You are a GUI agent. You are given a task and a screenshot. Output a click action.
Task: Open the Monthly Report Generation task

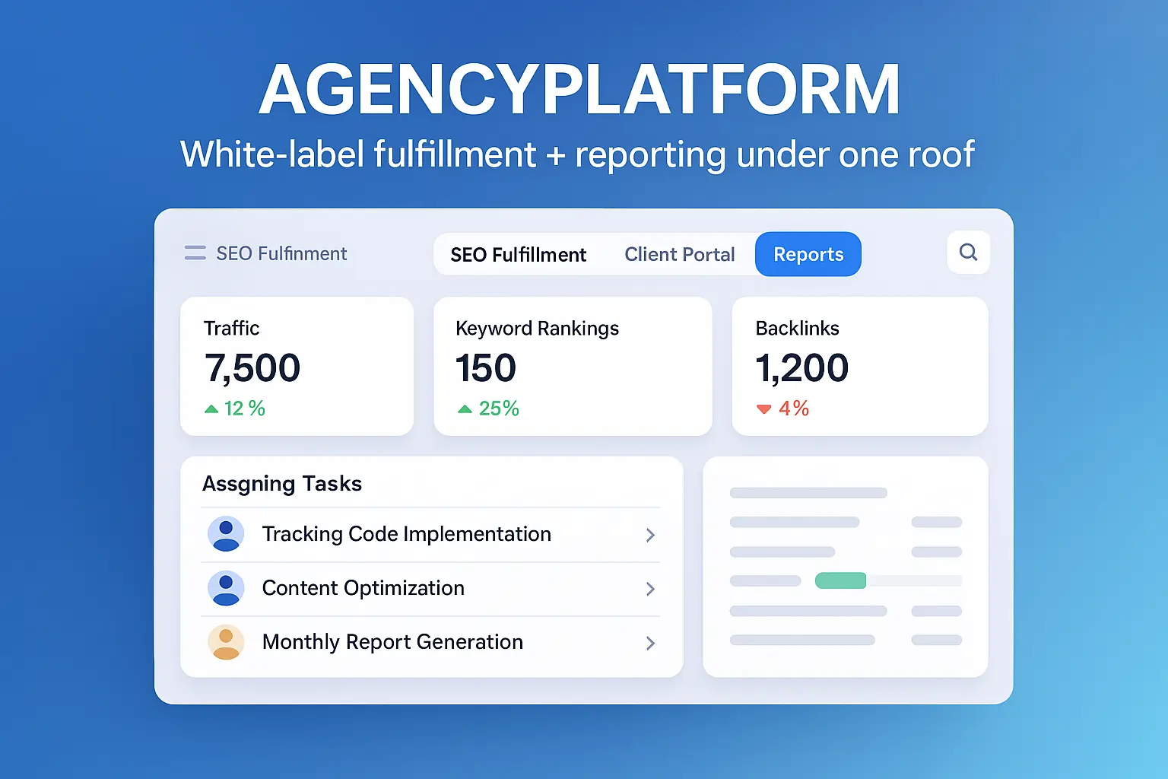click(x=392, y=642)
